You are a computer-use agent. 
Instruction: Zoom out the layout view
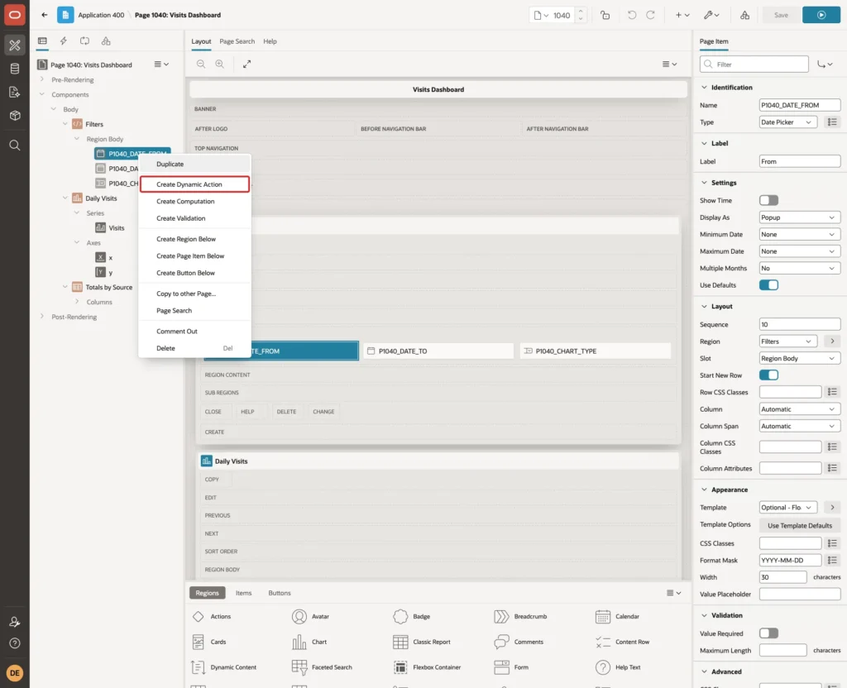click(x=201, y=64)
